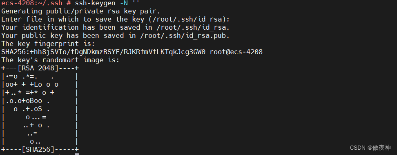This screenshot has height=155, width=397.
Task: Click the 'The key fingerprint is:' line
Action: [48, 44]
